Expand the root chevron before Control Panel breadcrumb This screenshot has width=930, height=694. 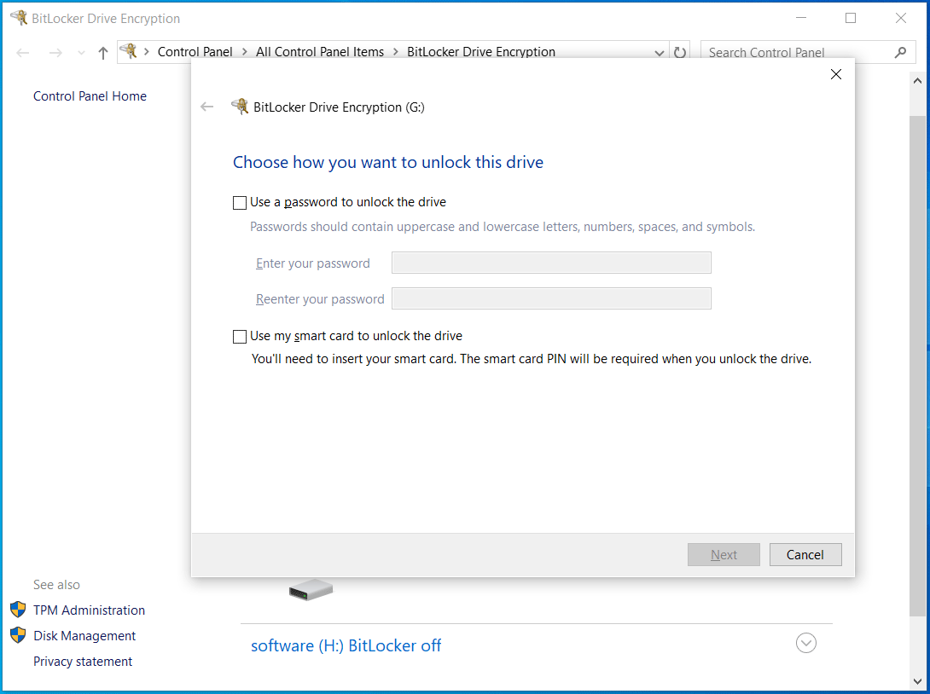[x=147, y=52]
